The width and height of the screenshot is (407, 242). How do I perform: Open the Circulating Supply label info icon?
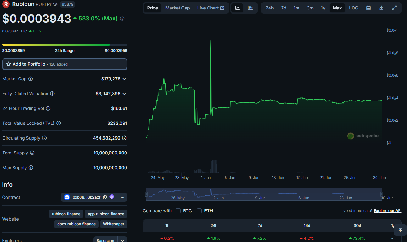44,138
